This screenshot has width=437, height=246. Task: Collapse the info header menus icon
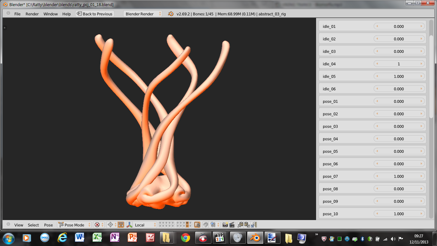pos(8,13)
